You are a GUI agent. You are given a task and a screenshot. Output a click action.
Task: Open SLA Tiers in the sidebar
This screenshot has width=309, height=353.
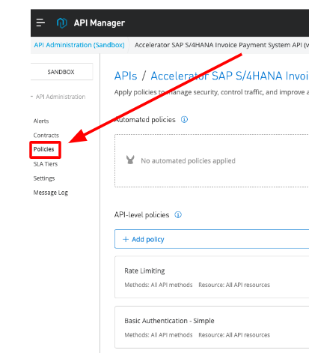point(46,164)
